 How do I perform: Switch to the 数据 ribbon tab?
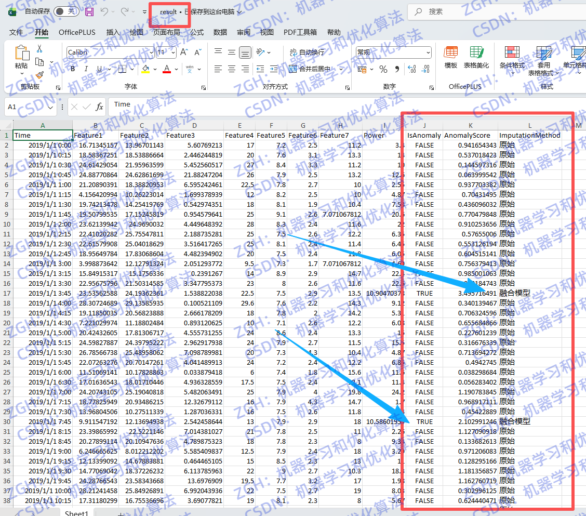220,32
